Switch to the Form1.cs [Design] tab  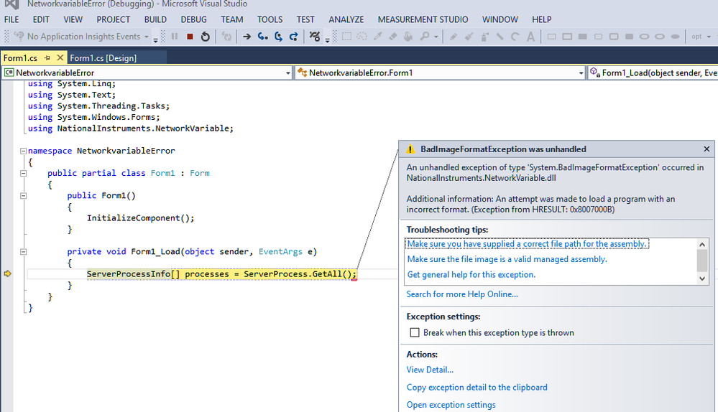pos(103,58)
